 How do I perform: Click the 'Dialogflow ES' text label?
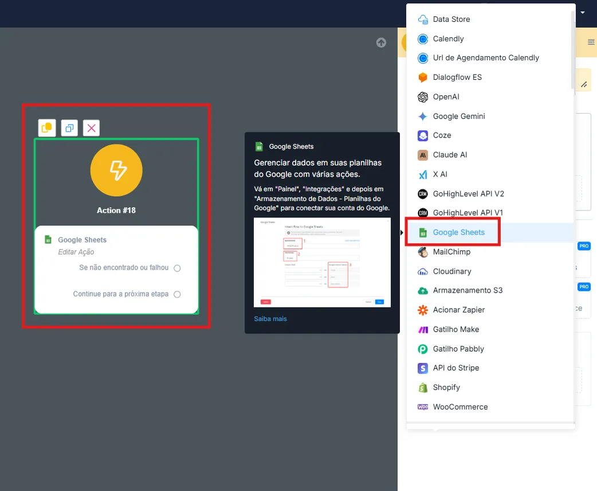(x=457, y=77)
